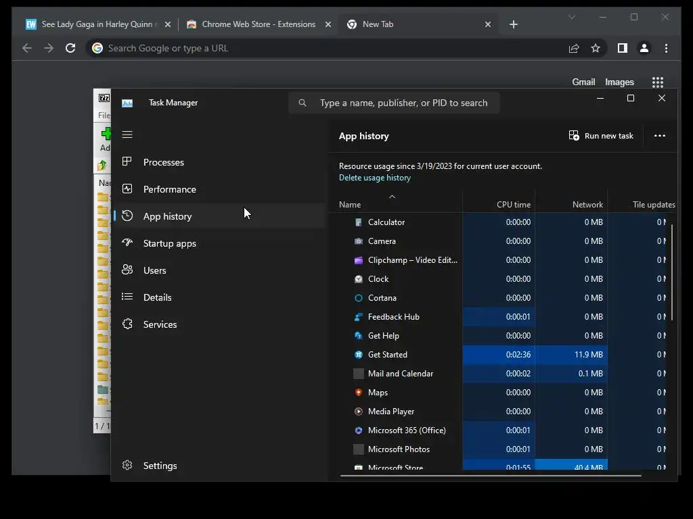
Task: Click the horizontal scrollbar below app list
Action: click(491, 476)
